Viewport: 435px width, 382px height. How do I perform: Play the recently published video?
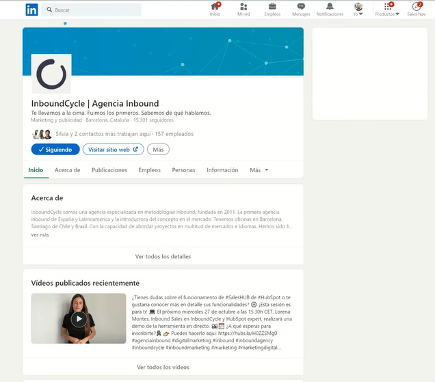click(x=79, y=319)
